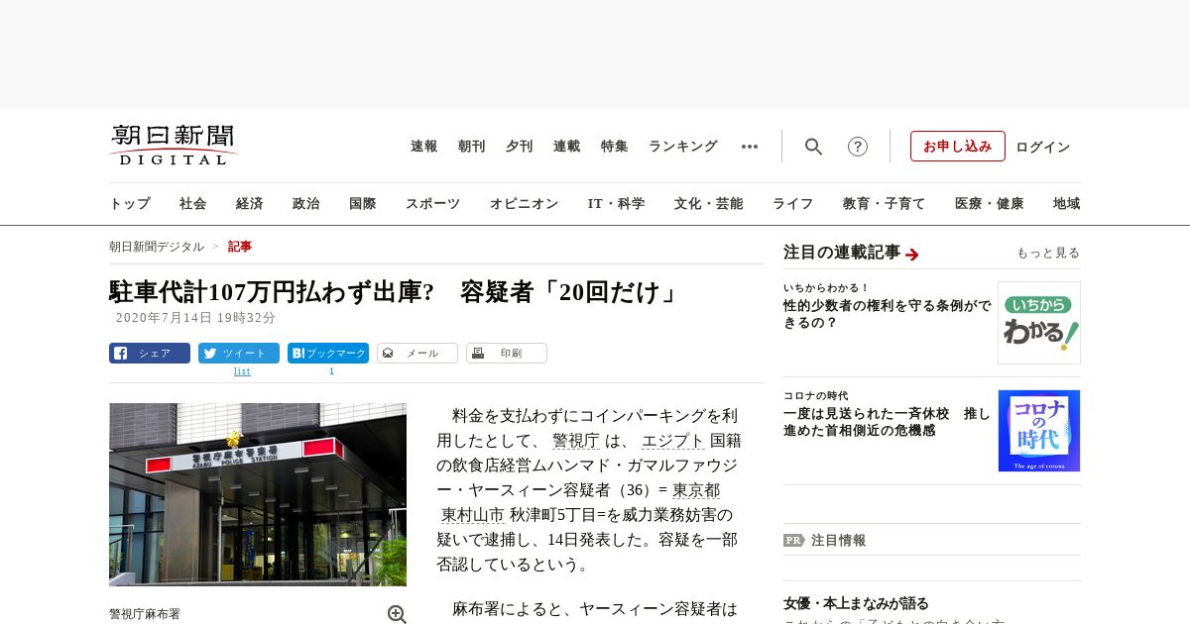Select the ライフ category tab
Image resolution: width=1190 pixels, height=624 pixels.
[x=793, y=204]
